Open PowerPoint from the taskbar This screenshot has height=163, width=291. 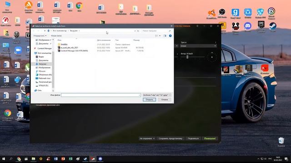pos(63,159)
